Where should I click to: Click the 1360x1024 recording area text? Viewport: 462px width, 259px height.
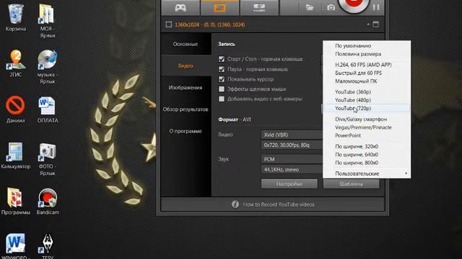(x=210, y=24)
